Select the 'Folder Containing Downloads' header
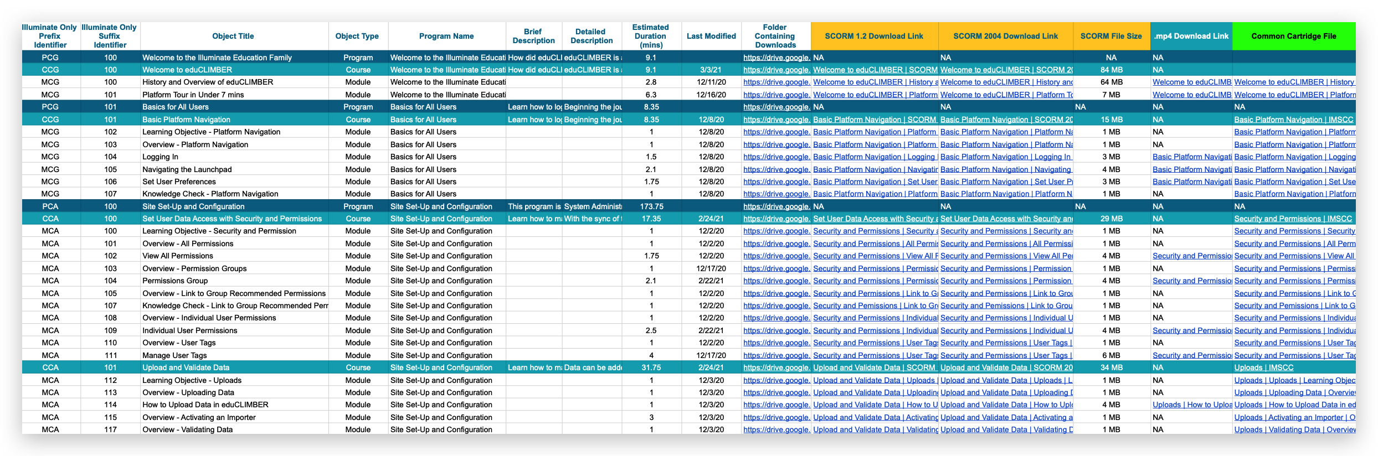1378x456 pixels. pyautogui.click(x=775, y=36)
